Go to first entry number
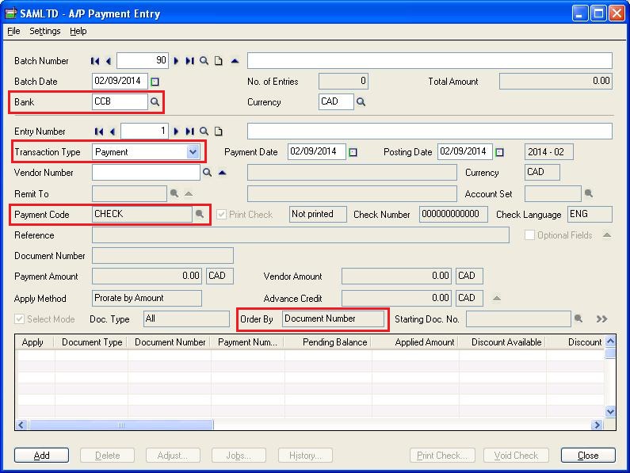 pos(99,132)
